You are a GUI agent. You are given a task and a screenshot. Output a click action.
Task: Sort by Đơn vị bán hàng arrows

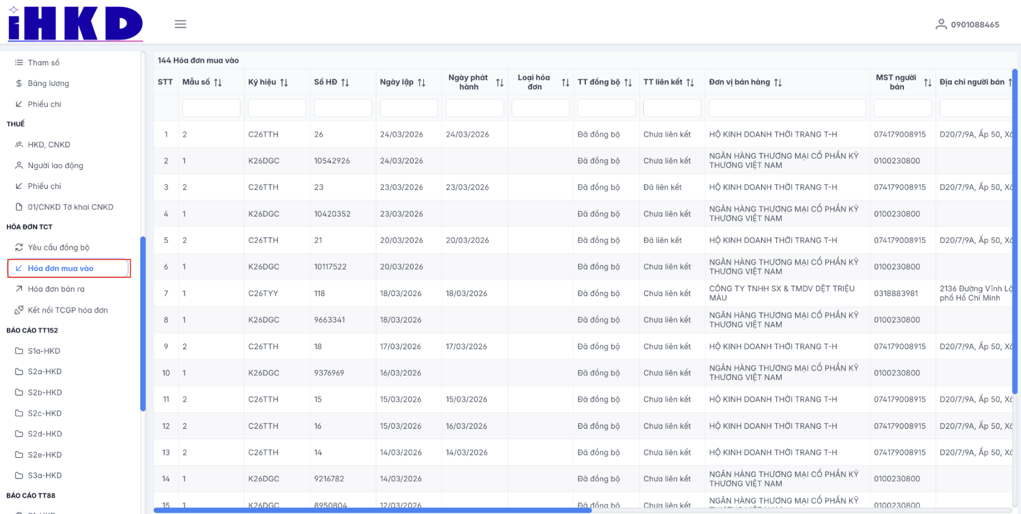(x=778, y=83)
